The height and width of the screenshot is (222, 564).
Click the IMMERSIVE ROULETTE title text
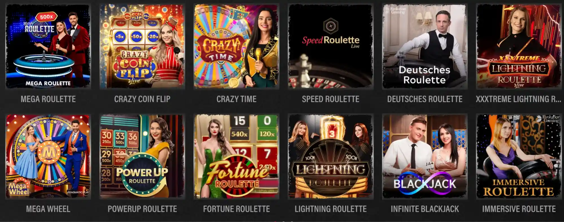click(519, 209)
